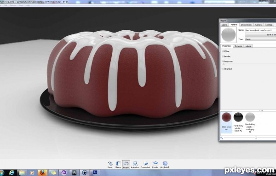Click the material Name input field
The width and height of the screenshot is (276, 176).
[260, 30]
